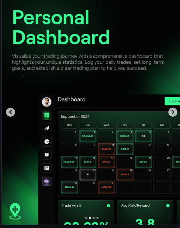Image resolution: width=180 pixels, height=228 pixels.
Task: Click the Personal Dashboard headline
Action: click(61, 27)
